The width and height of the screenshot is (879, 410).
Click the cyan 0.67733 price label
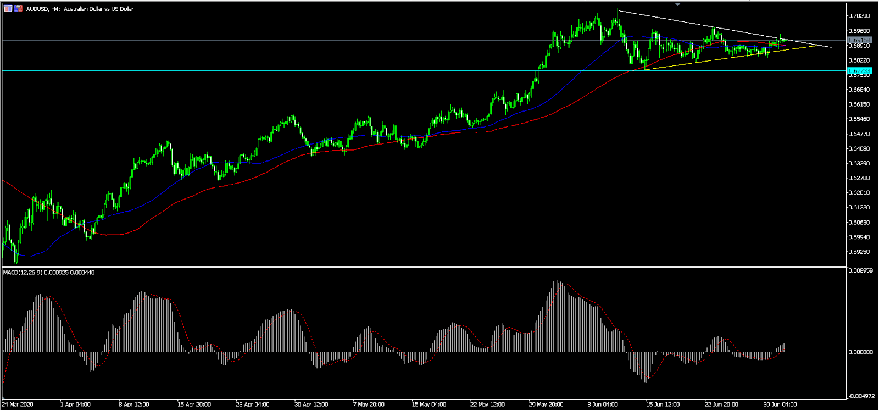[859, 71]
